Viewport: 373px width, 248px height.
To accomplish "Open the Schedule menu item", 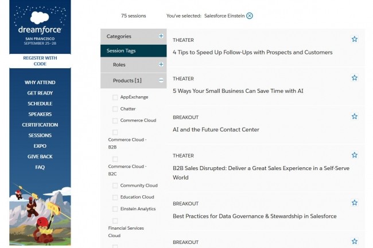I will 40,104.
